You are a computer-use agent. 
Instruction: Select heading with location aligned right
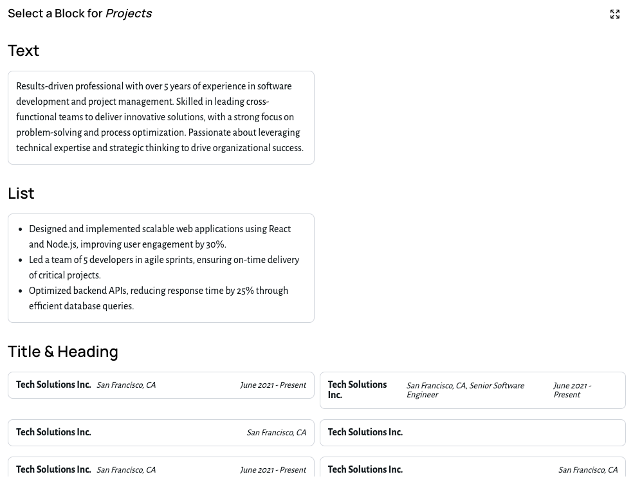point(161,432)
